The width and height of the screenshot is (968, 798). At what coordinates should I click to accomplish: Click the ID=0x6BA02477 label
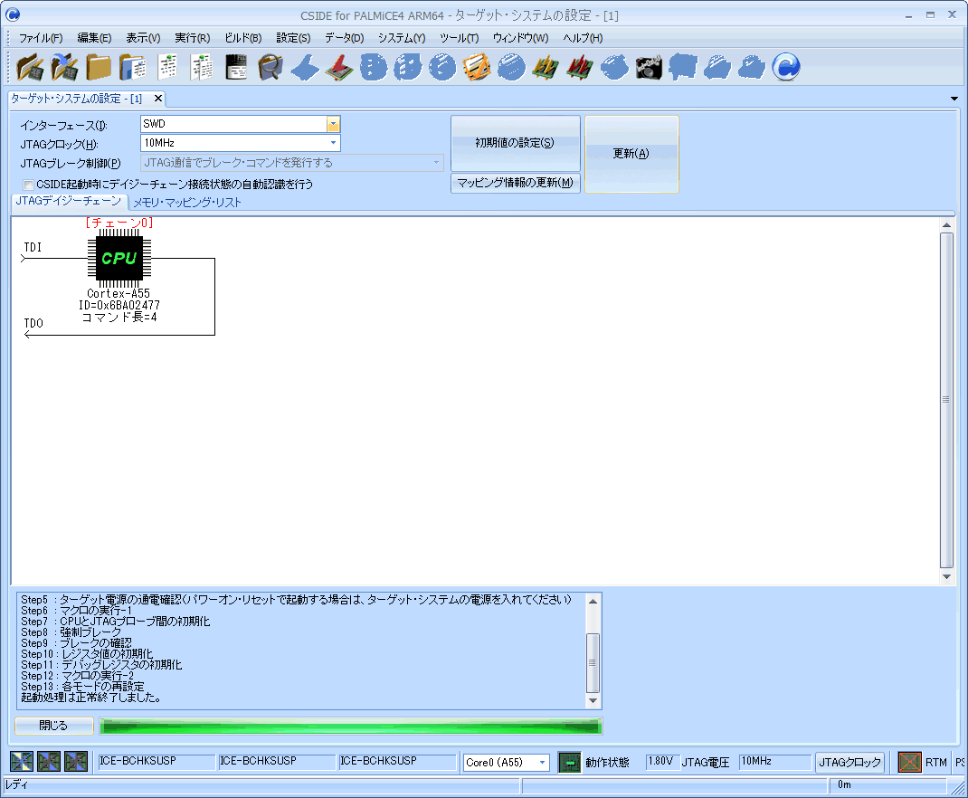click(x=119, y=305)
